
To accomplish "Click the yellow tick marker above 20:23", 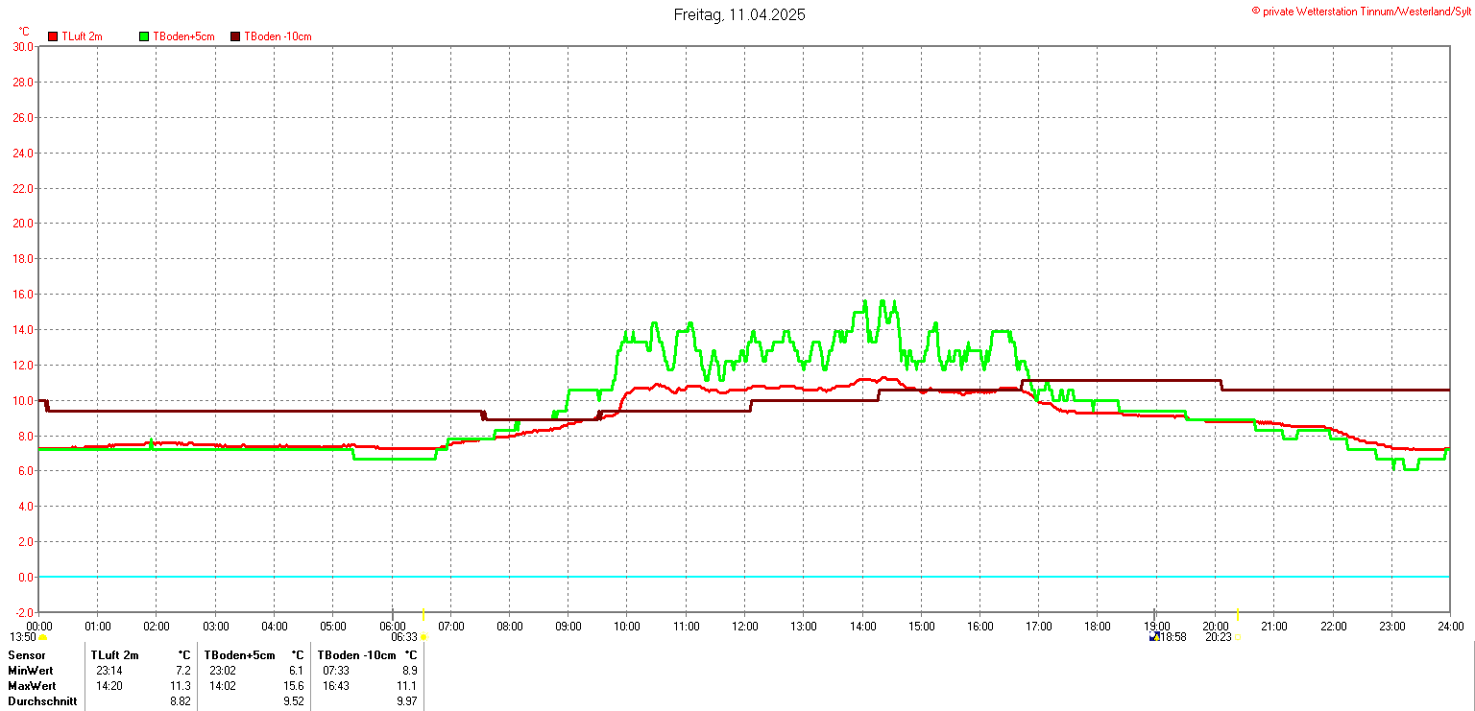I will (x=1237, y=614).
